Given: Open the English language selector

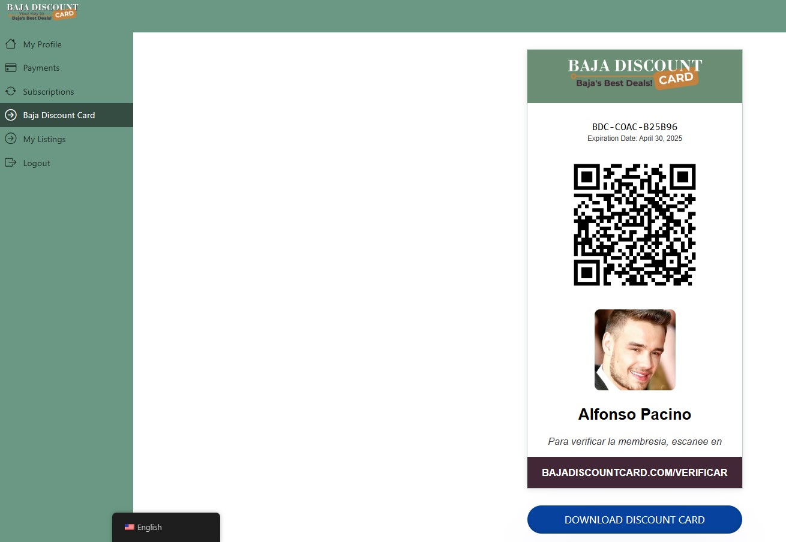Looking at the screenshot, I should [166, 527].
